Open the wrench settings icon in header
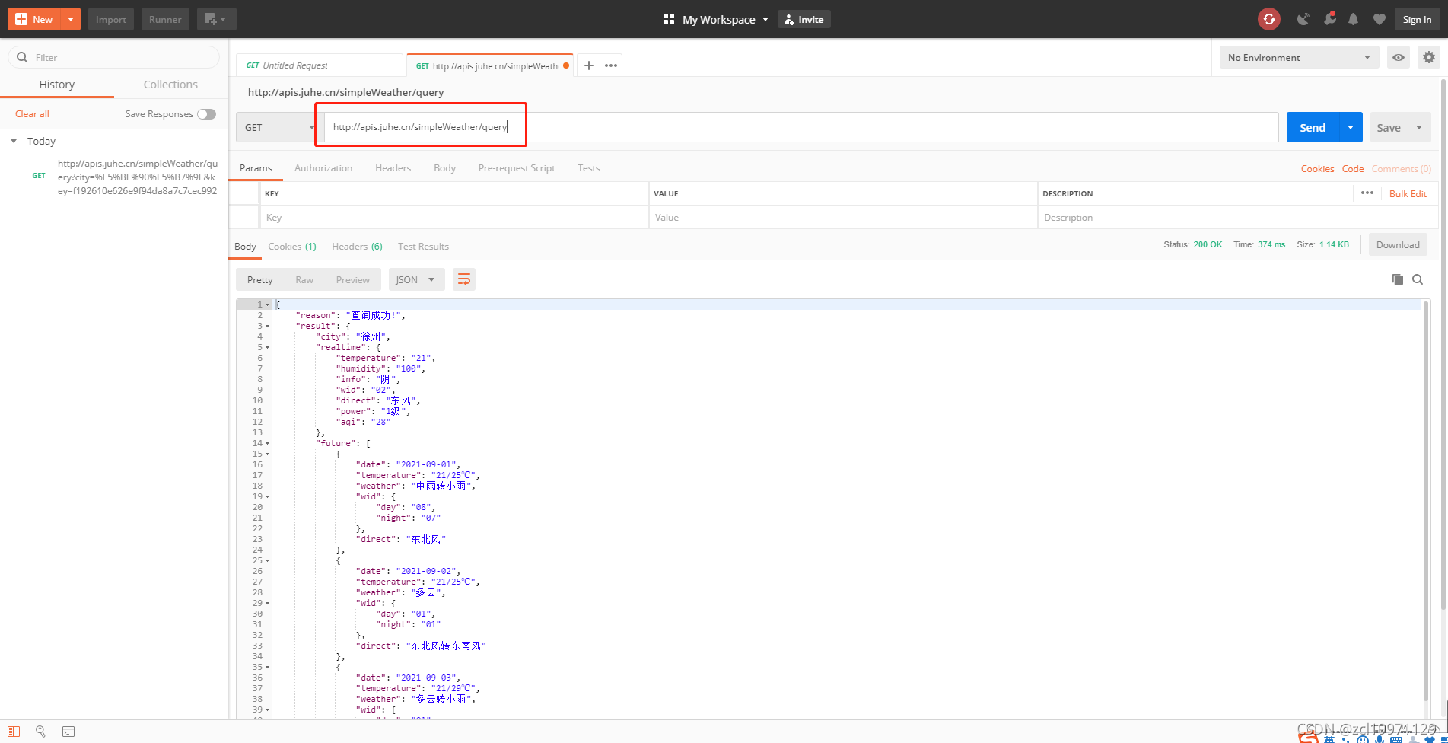The image size is (1448, 743). point(1329,19)
